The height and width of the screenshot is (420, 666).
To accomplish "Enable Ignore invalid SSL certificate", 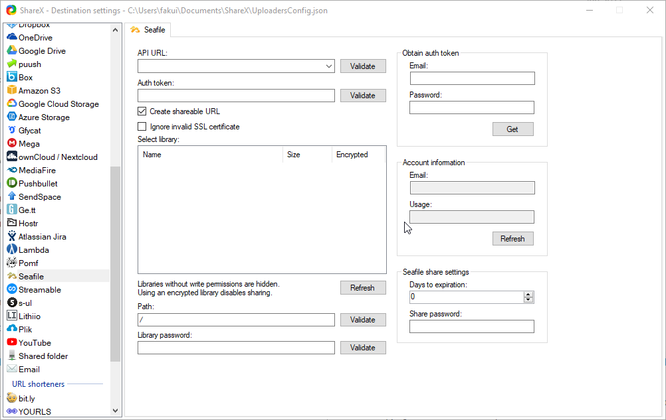I will (142, 127).
